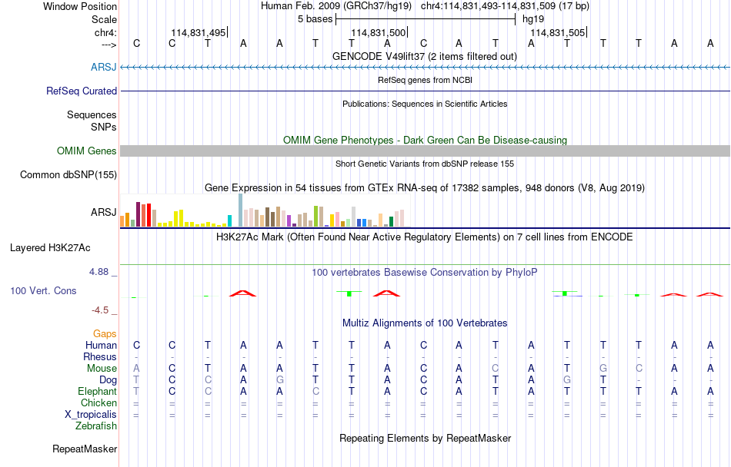Select the Dog species row label
The width and height of the screenshot is (731, 467).
pos(108,380)
